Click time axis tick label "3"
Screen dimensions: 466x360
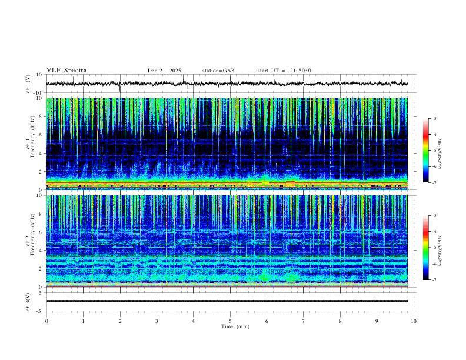[157, 321]
